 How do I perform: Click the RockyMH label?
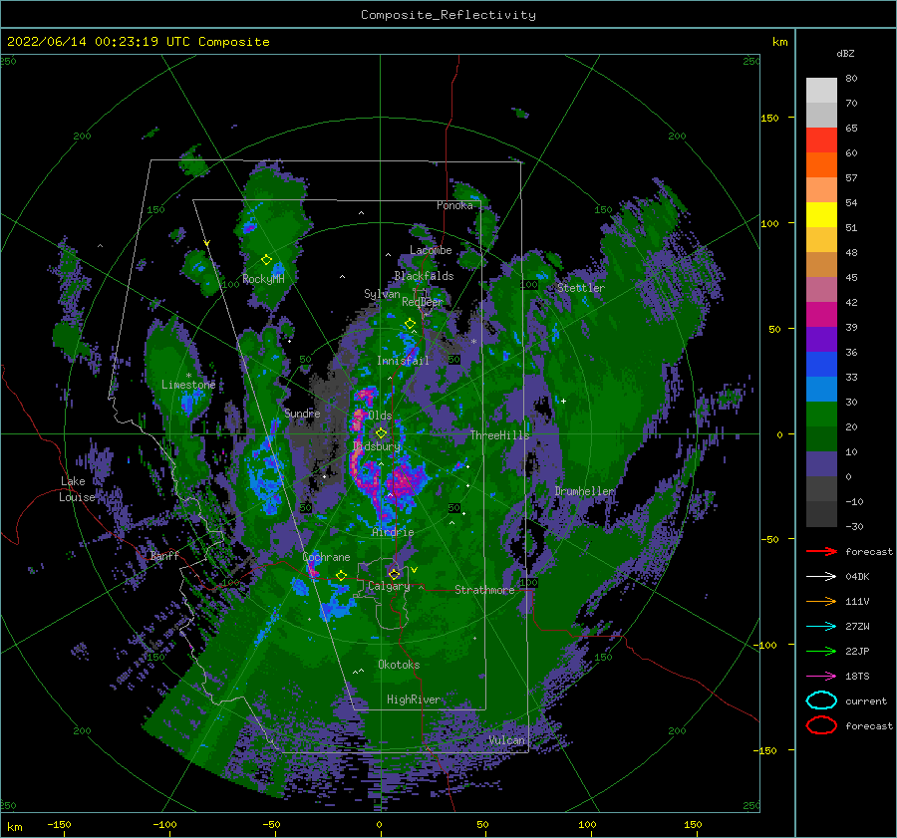(x=263, y=279)
